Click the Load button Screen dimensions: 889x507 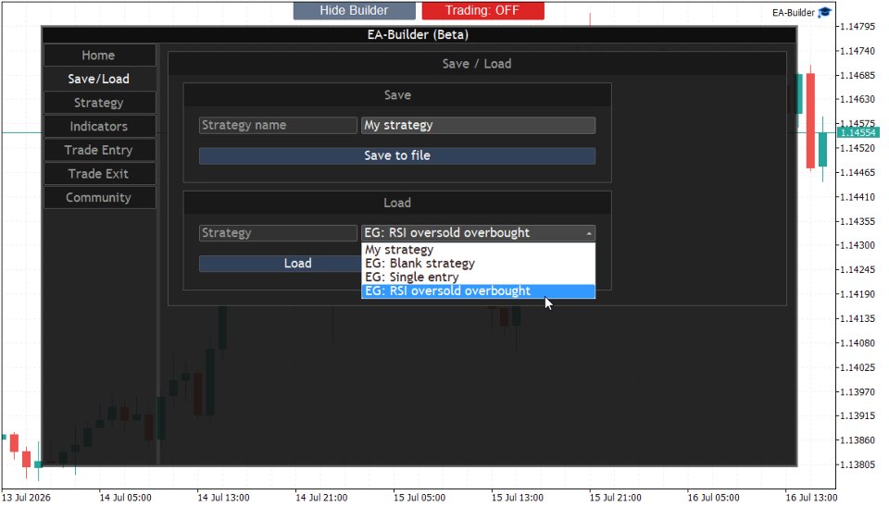tap(280, 264)
